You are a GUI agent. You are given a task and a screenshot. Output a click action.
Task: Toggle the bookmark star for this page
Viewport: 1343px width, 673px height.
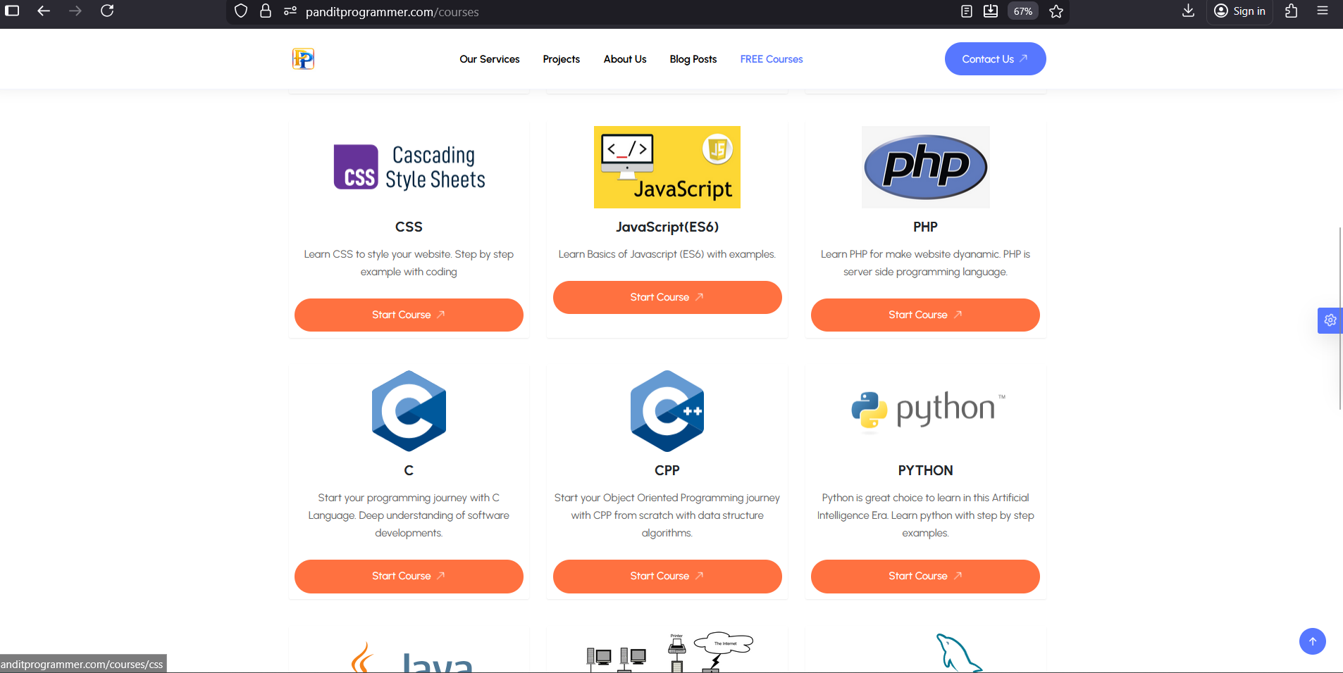[1056, 11]
